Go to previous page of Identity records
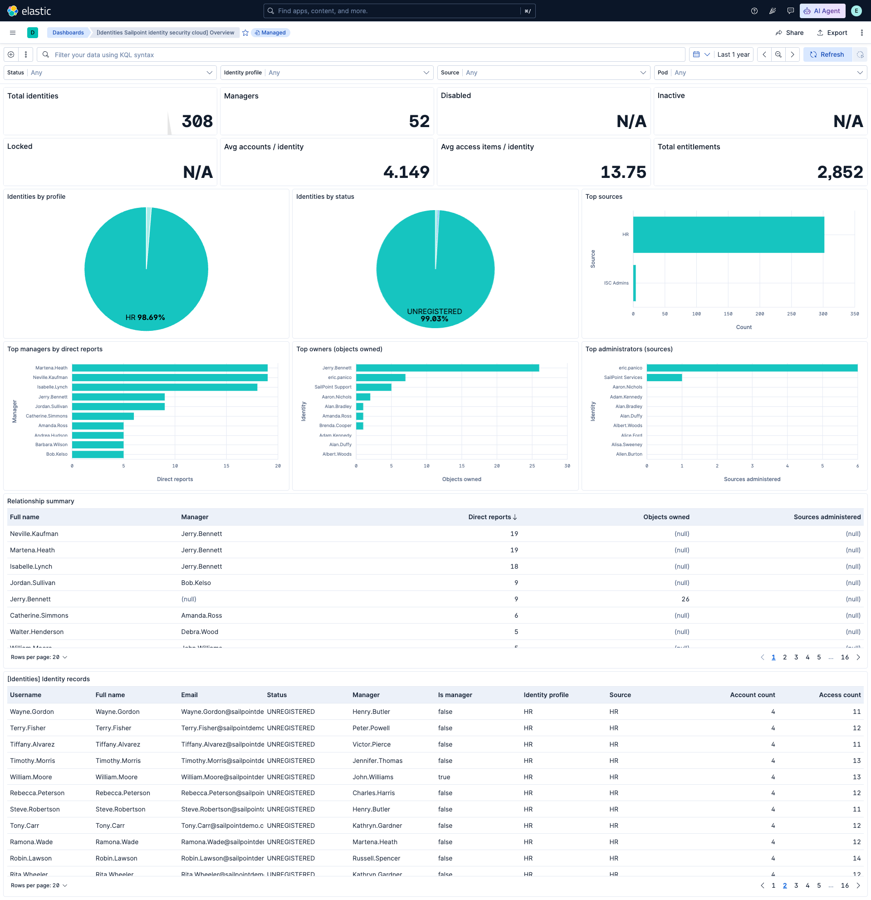Image resolution: width=871 pixels, height=900 pixels. coord(762,885)
